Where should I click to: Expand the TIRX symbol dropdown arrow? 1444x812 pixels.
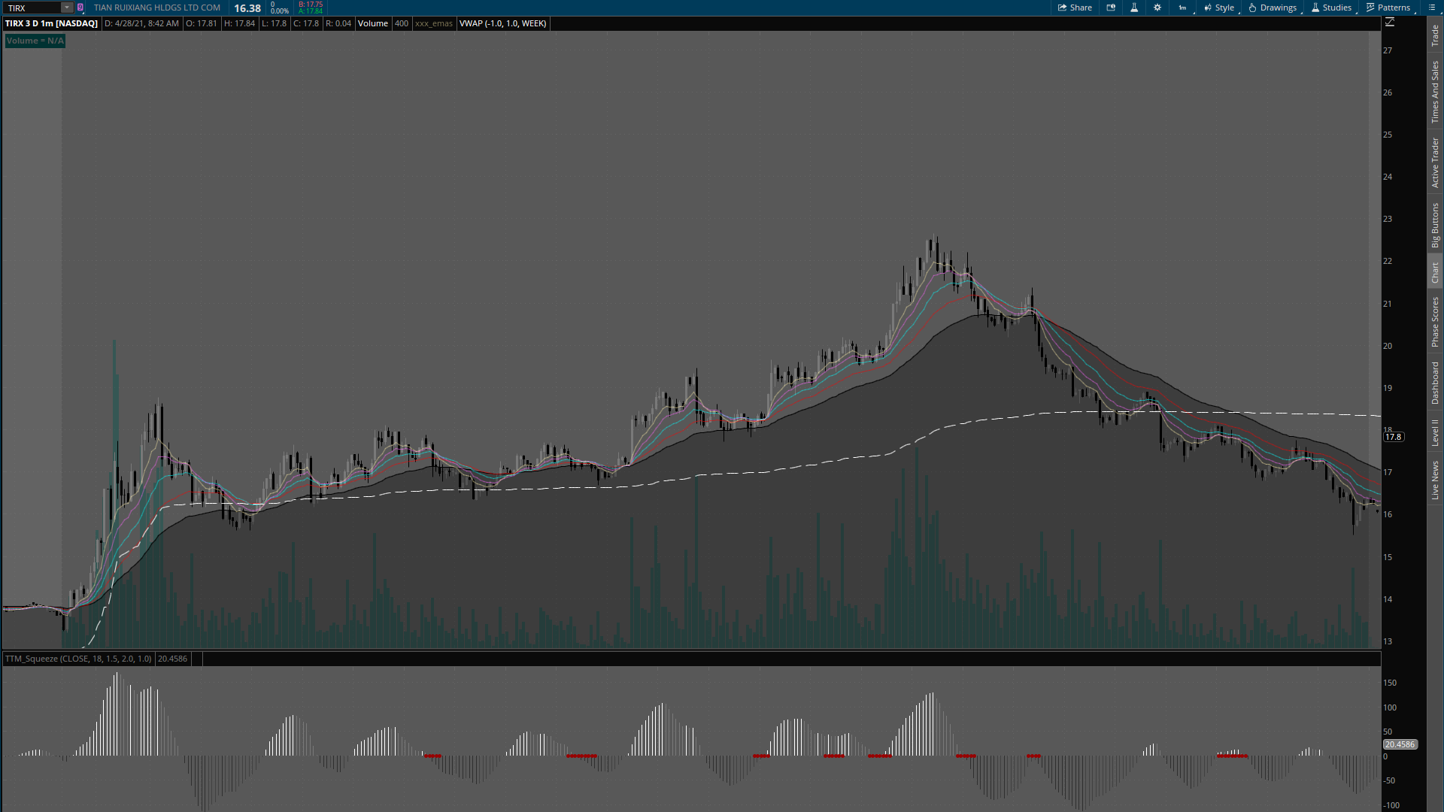[x=67, y=8]
